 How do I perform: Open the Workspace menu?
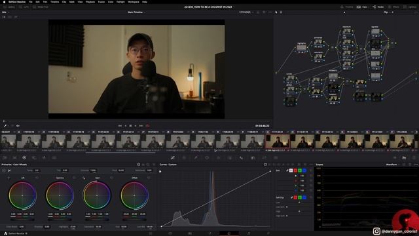coord(134,2)
